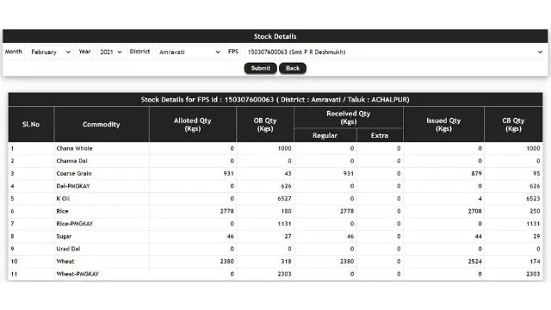This screenshot has height=310, width=551.
Task: Click Coarse Grain CB quantity 95
Action: pos(536,174)
